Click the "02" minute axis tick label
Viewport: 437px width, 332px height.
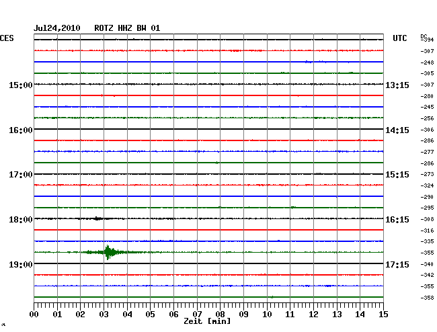[x=80, y=315]
